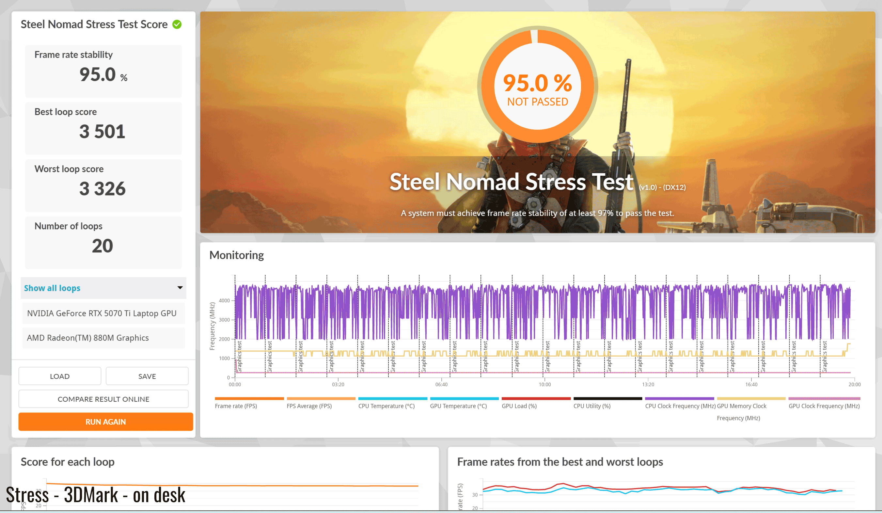Toggle GPU Temperature legend swatch
Image resolution: width=882 pixels, height=513 pixels.
(x=465, y=398)
